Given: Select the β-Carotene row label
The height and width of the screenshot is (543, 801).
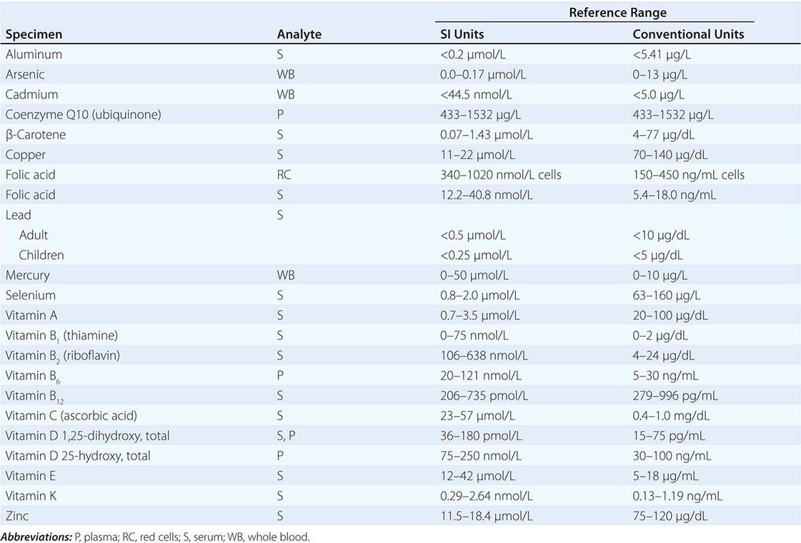Looking at the screenshot, I should pos(36,135).
